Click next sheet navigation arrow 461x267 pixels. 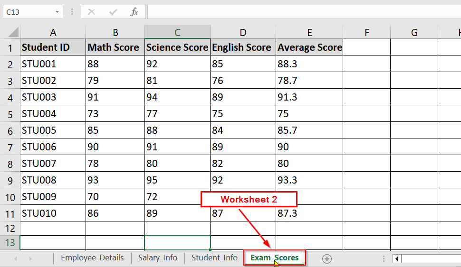click(x=30, y=259)
